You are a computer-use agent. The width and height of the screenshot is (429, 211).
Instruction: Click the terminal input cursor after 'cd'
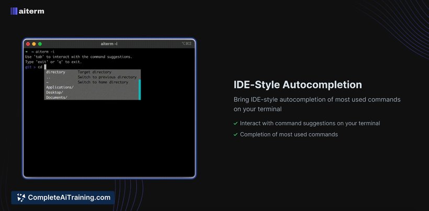[x=45, y=67]
